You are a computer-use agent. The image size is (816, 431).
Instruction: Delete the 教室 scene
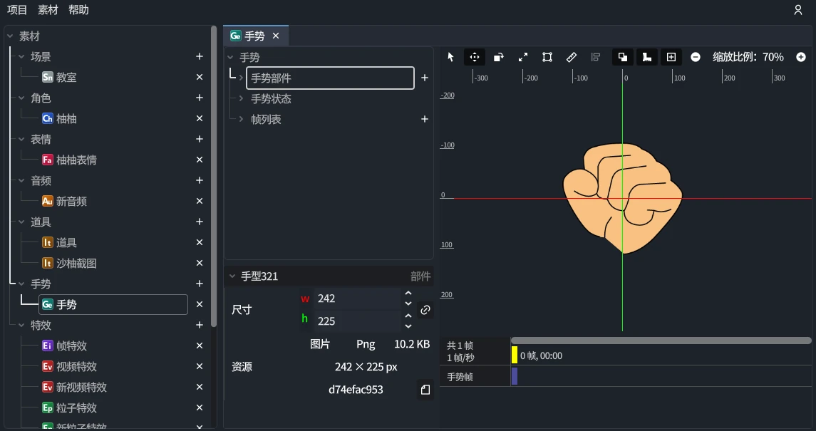[x=200, y=77]
